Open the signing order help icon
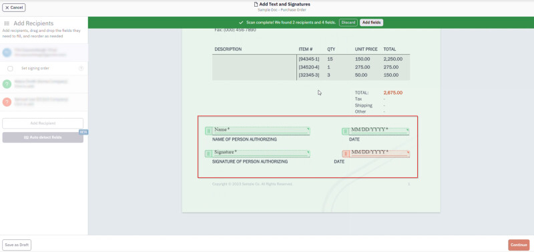The height and width of the screenshot is (252, 534). pos(81,69)
